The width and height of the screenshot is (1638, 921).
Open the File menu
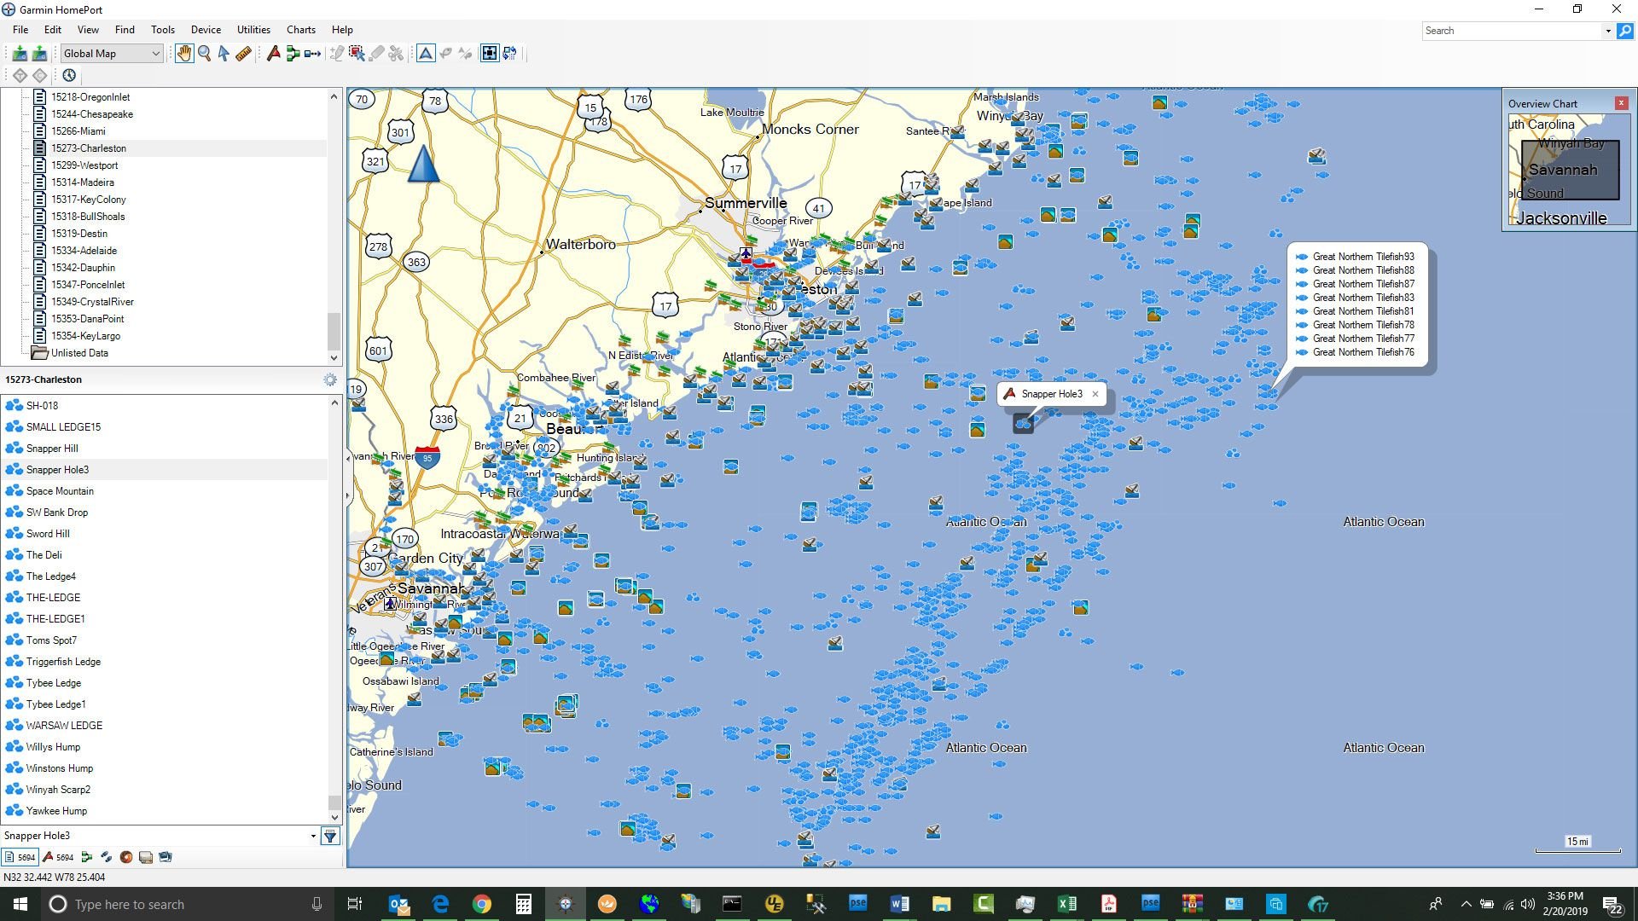pyautogui.click(x=20, y=30)
